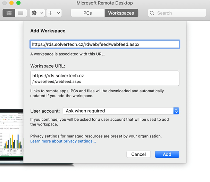
Task: Click the Workspace URL result box
Action: click(105, 78)
